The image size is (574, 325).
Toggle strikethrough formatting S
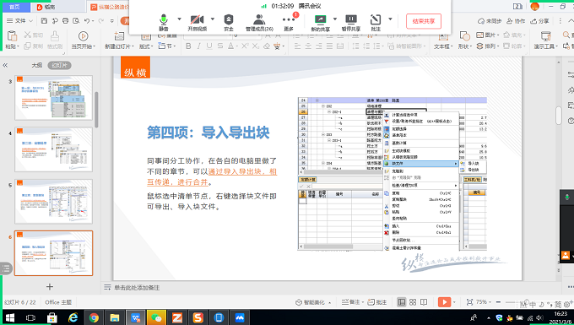220,46
